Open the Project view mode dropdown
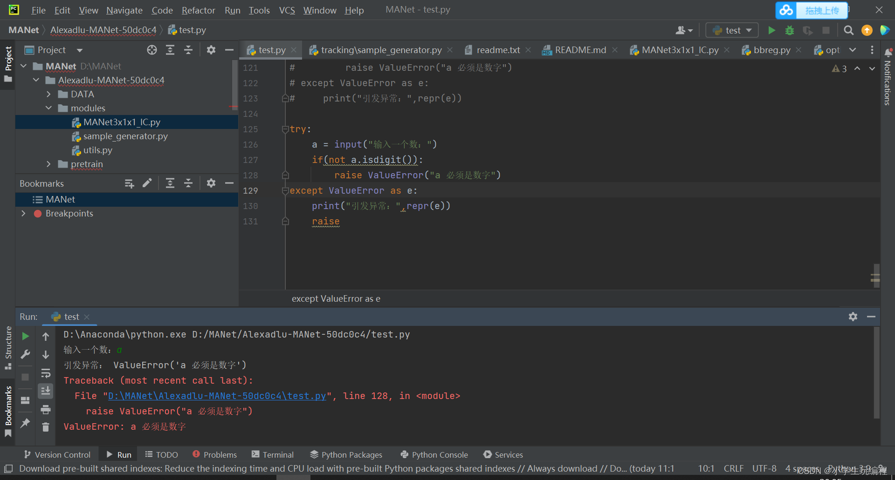 (80, 50)
